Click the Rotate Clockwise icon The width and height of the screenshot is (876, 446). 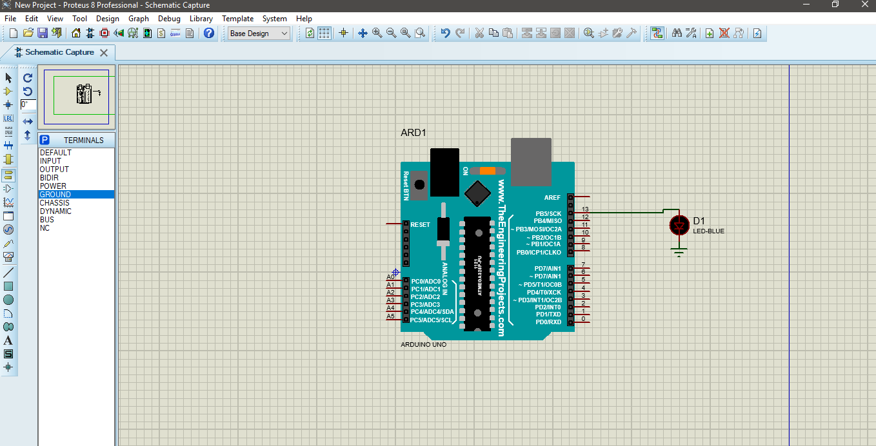tap(28, 77)
